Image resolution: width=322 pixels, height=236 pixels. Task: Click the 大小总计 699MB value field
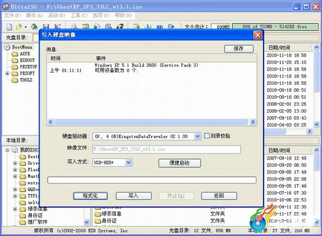click(x=221, y=27)
